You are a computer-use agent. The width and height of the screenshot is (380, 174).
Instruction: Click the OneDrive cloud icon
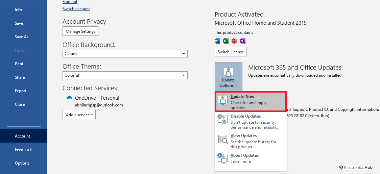(x=69, y=98)
